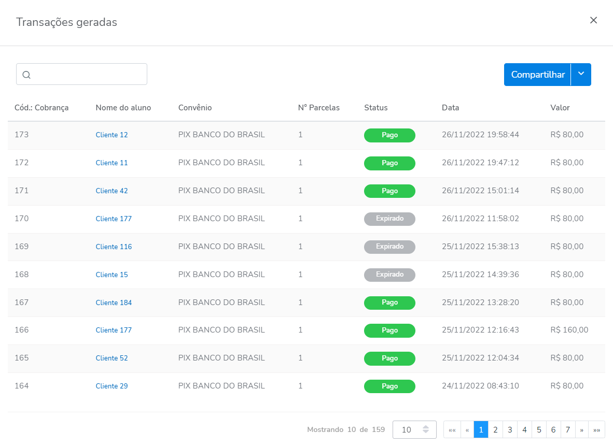Click the Valor column header
Image resolution: width=613 pixels, height=447 pixels.
click(560, 108)
